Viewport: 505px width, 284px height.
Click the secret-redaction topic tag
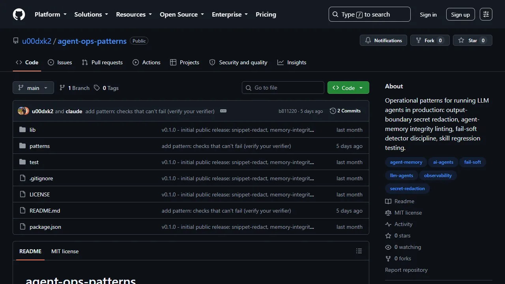point(408,189)
